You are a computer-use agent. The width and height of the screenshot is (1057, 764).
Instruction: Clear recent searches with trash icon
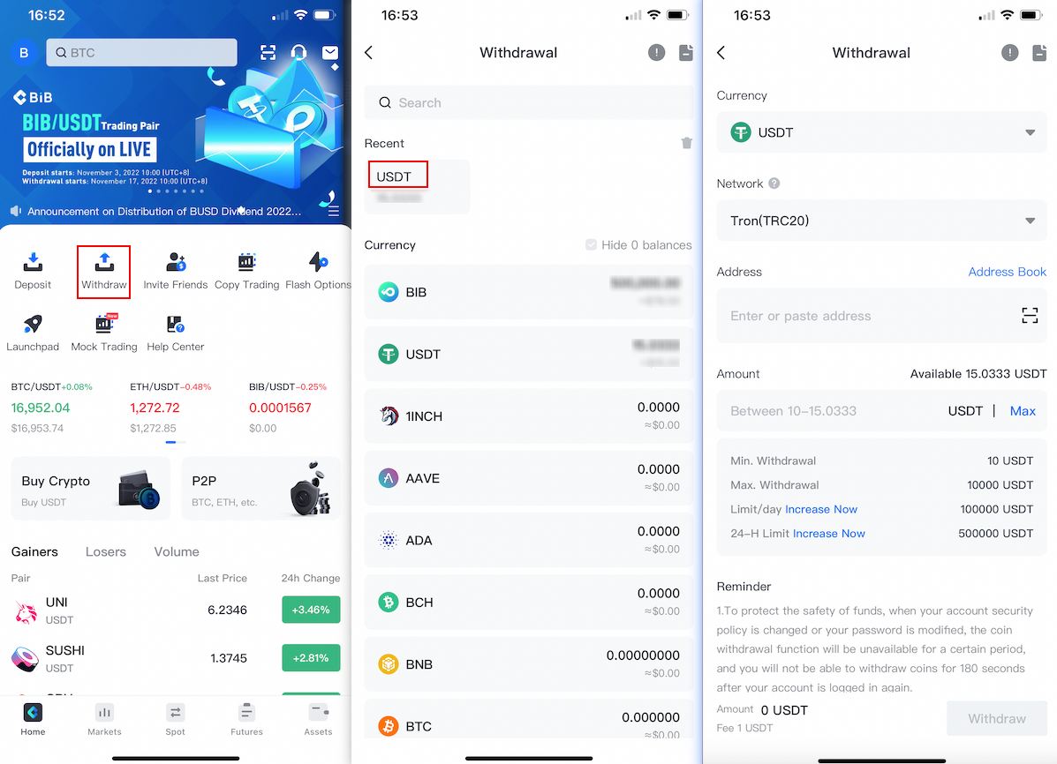coord(686,143)
